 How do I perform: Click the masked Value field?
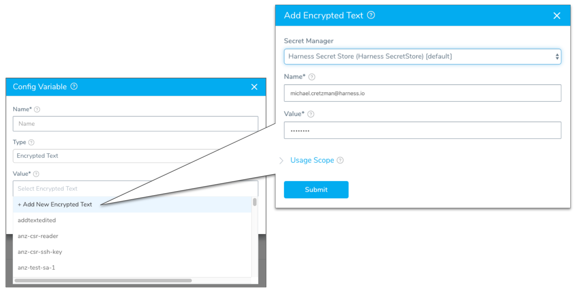tap(422, 130)
